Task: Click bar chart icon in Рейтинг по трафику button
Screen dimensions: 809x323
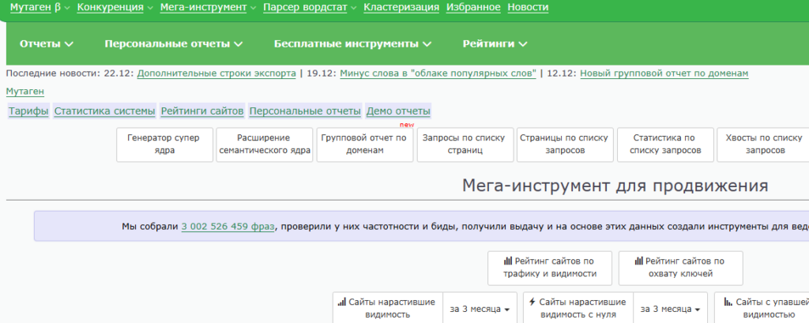Action: [x=508, y=261]
